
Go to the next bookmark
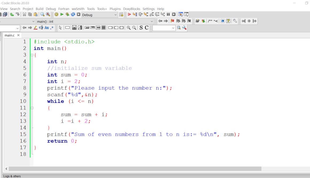click(x=184, y=21)
